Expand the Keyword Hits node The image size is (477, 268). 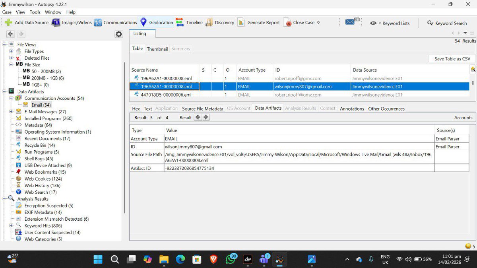click(12, 225)
